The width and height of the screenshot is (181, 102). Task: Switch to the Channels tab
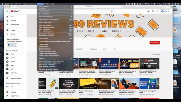93,49
